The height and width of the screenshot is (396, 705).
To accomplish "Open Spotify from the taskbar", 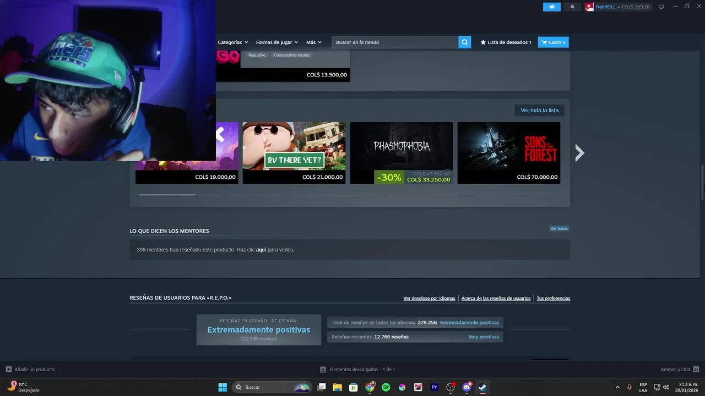I will click(386, 387).
